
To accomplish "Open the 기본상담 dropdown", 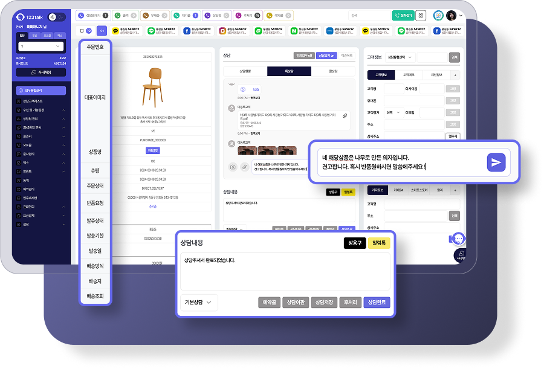I will (x=199, y=302).
